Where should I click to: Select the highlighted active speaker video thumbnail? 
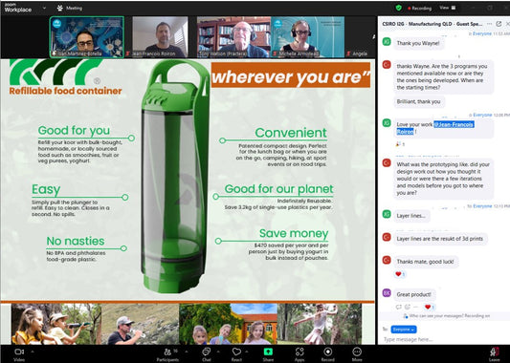tap(86, 37)
